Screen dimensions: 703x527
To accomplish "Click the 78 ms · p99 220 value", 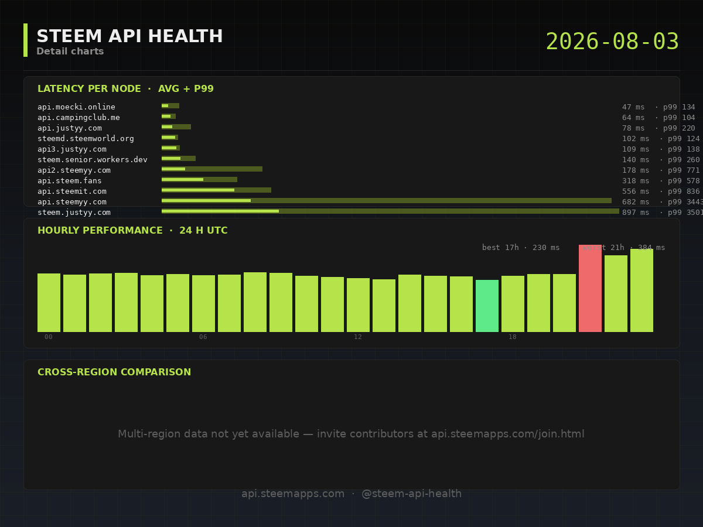I will pyautogui.click(x=658, y=128).
